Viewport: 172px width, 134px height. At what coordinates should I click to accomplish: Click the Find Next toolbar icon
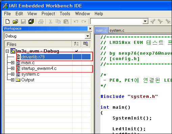[x=161, y=21]
